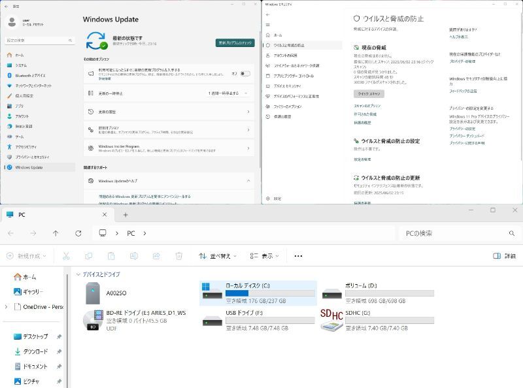Open Device security (デバイス セキュリティ) in Security
Image resolution: width=523 pixels, height=388 pixels.
303,86
